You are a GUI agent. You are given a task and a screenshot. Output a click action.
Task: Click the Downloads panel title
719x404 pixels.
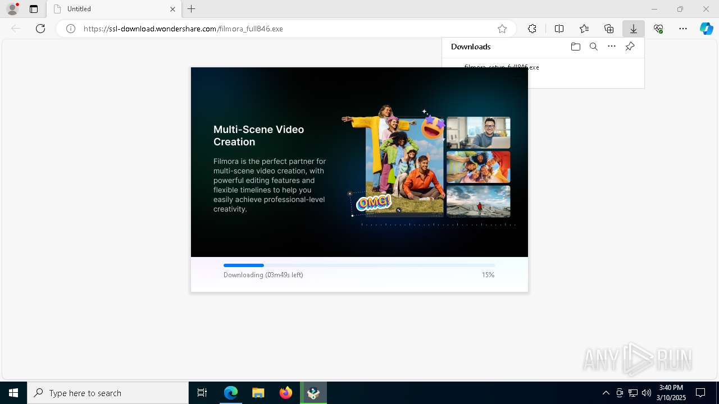[471, 47]
